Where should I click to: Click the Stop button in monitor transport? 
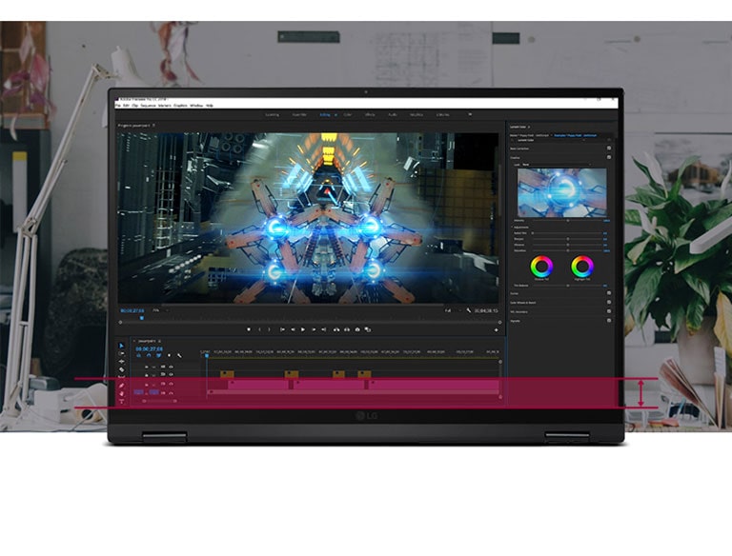pos(249,329)
